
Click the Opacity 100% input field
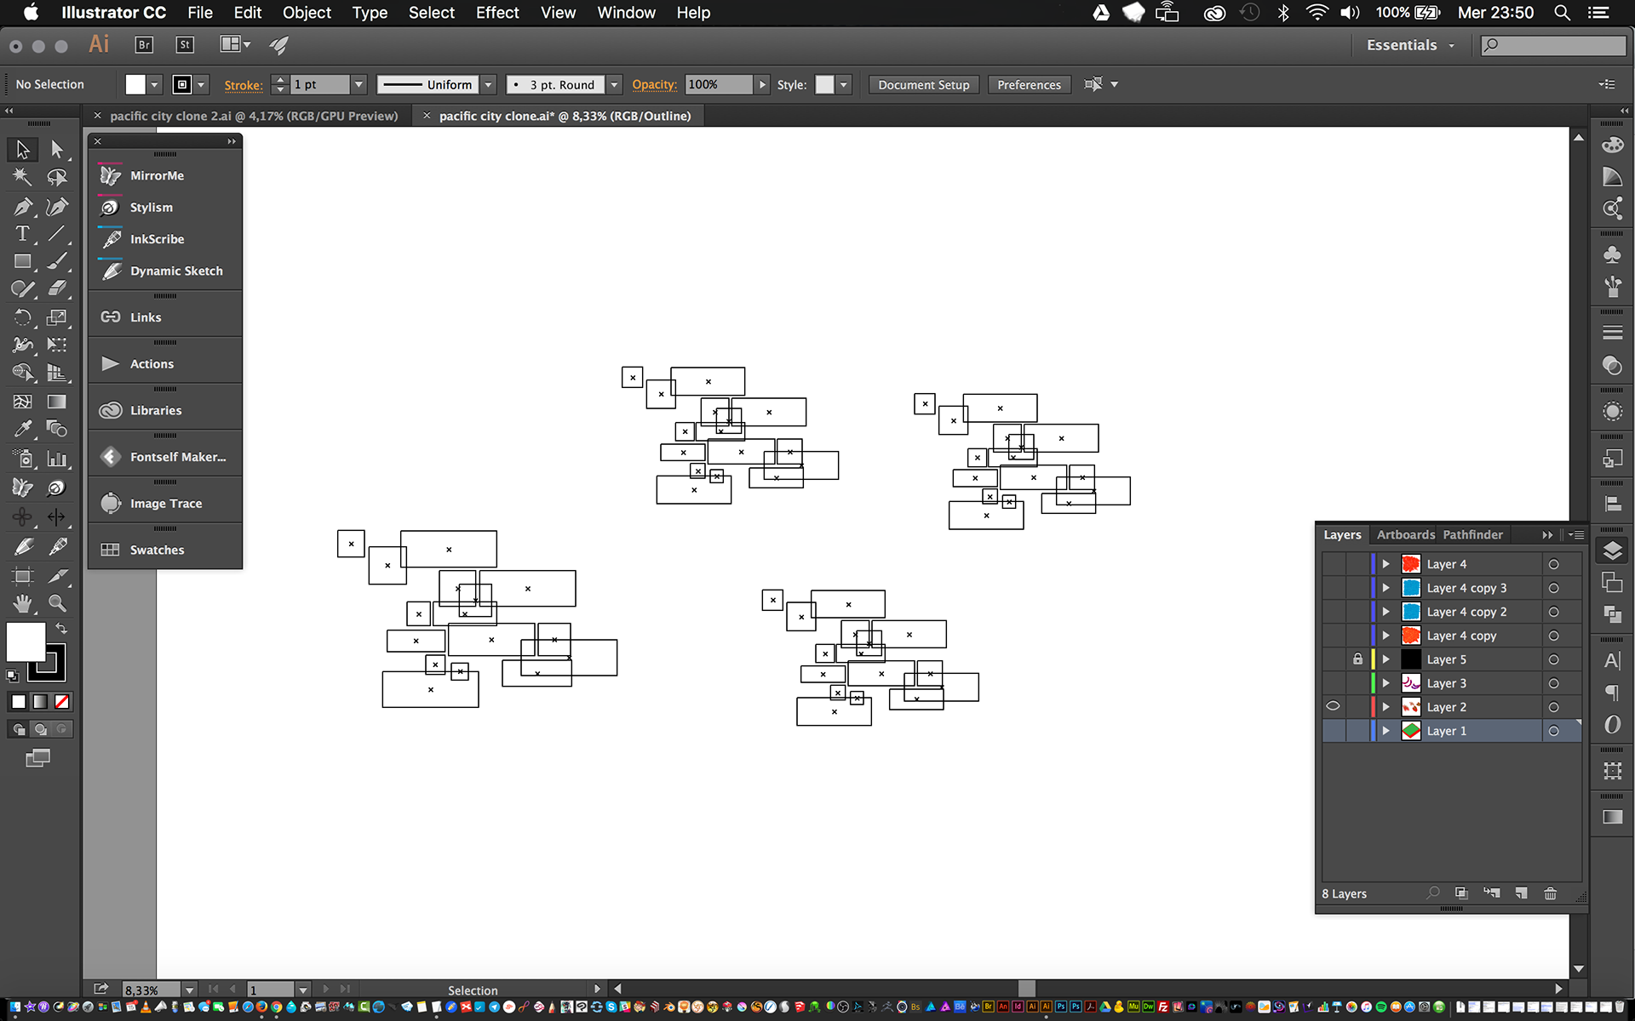click(719, 84)
